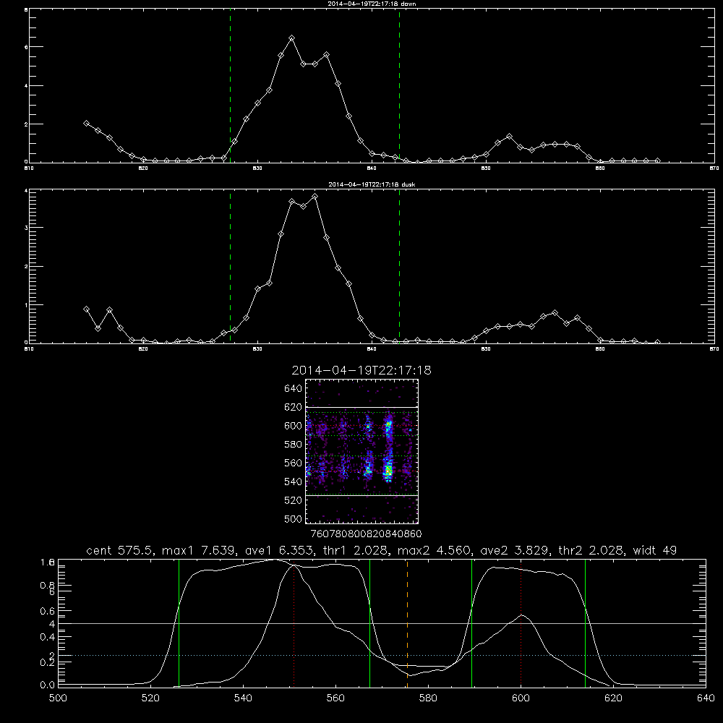The height and width of the screenshot is (723, 723).
Task: Click bottom plot x-axis label 600
Action: click(x=521, y=698)
